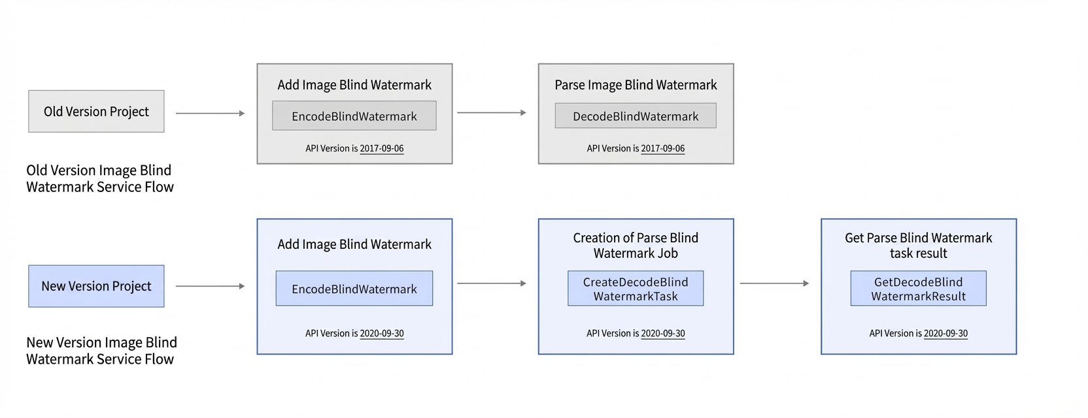Select the gray EncodeBlindWatermark API box
The image size is (1088, 418).
tap(354, 116)
